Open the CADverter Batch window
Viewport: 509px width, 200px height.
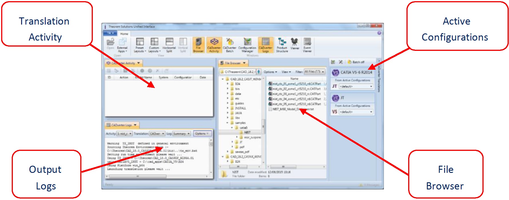click(229, 45)
